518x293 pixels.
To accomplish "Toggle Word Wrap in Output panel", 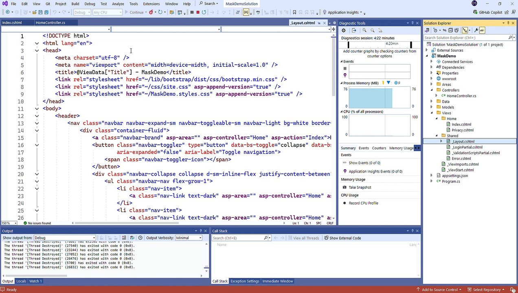I will 132,238.
